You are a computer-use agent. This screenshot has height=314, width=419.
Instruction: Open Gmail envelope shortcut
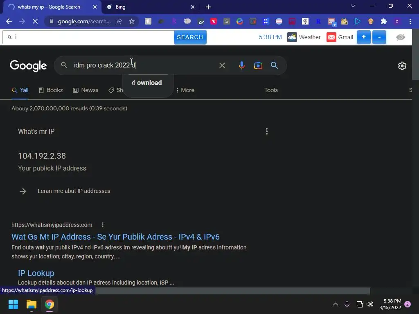point(331,37)
